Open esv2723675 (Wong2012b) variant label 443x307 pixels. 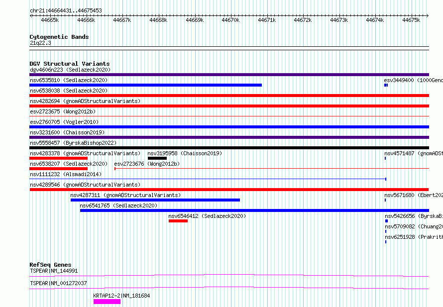pos(63,111)
